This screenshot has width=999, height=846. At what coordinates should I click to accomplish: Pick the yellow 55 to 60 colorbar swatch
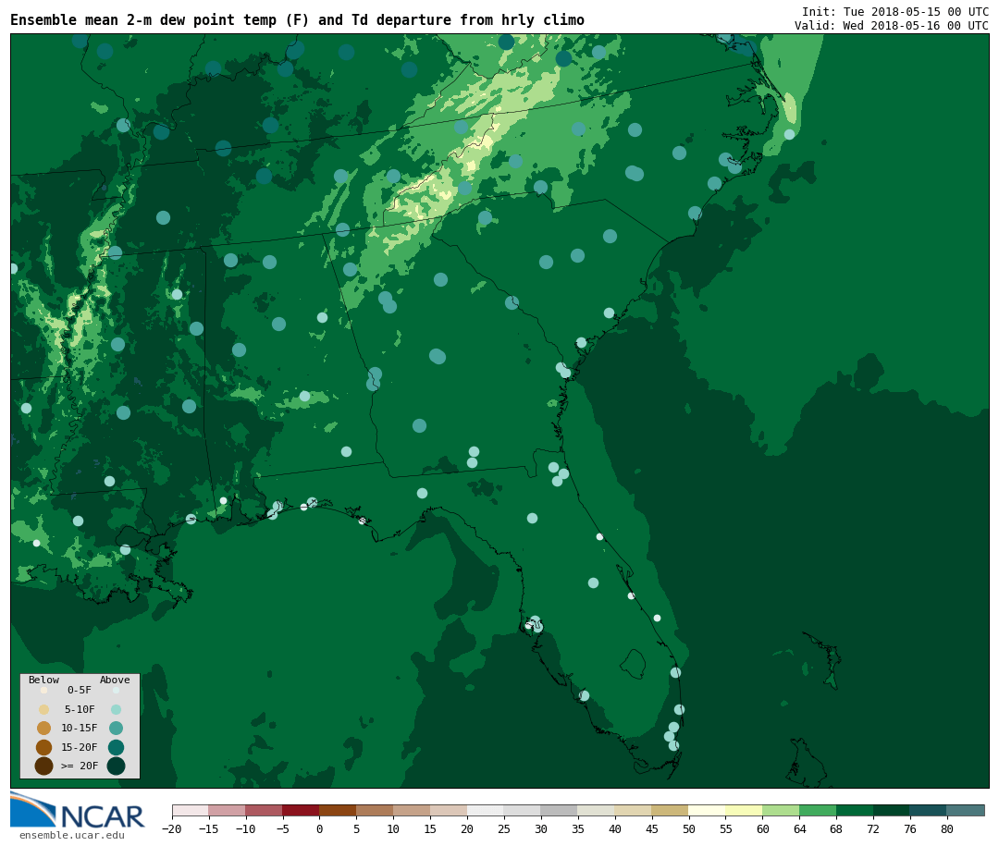744,810
